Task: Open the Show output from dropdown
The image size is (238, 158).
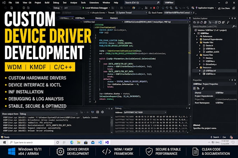Action: point(49,114)
